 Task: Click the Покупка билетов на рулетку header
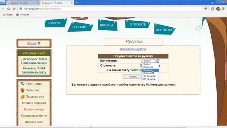point(133,56)
